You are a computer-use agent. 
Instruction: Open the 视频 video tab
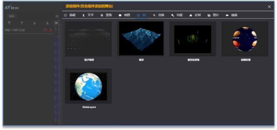(x=232, y=15)
